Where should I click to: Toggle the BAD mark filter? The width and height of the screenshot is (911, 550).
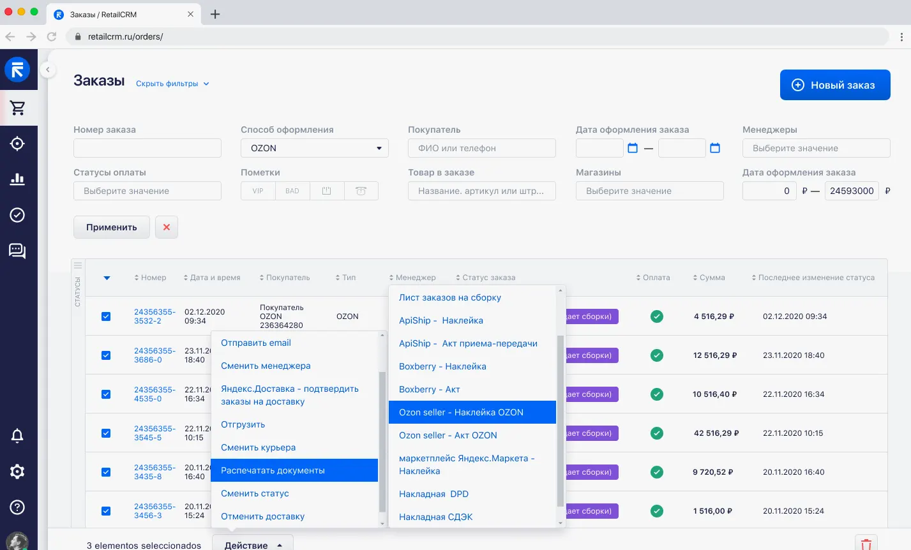tap(292, 191)
